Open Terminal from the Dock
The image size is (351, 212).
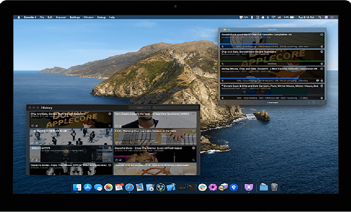pos(192,187)
